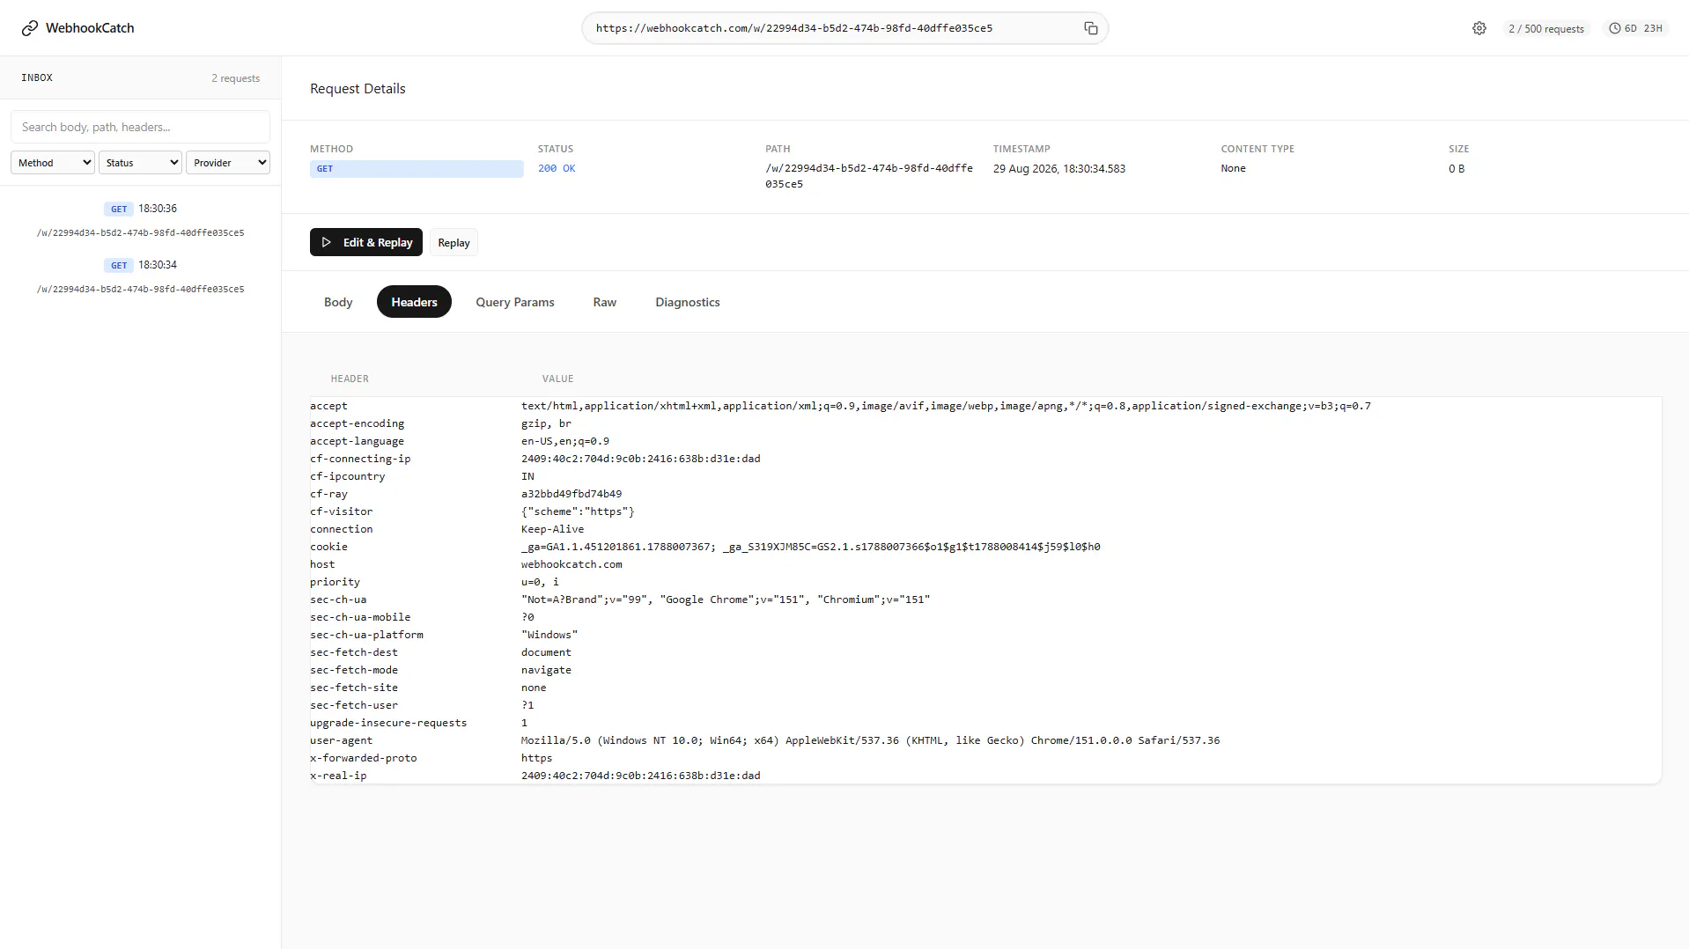This screenshot has height=949, width=1689.
Task: Click accept-language value en-US,en;q=0.9
Action: point(565,441)
